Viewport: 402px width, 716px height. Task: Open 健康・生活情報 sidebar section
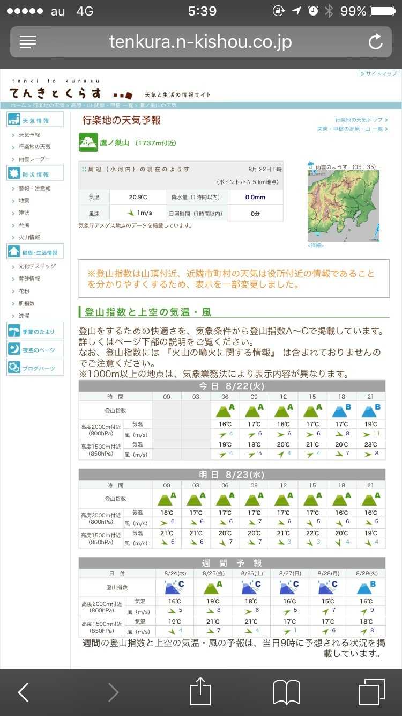35,251
